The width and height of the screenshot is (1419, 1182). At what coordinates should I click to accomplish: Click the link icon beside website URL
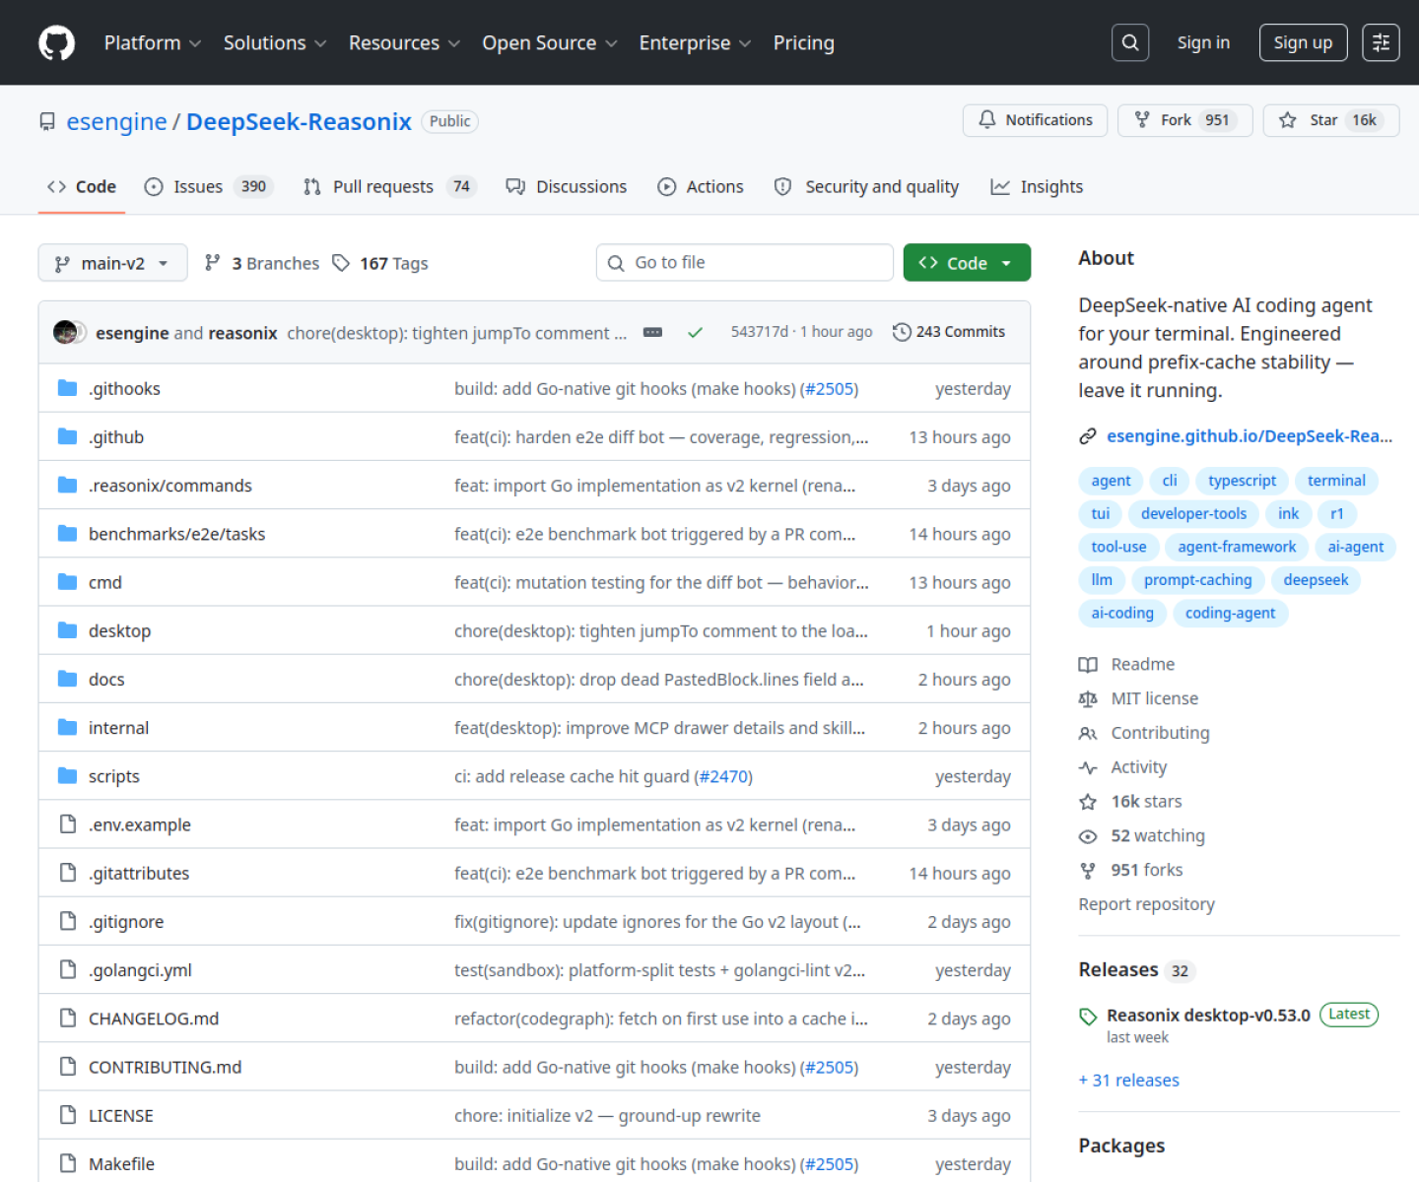(1088, 436)
